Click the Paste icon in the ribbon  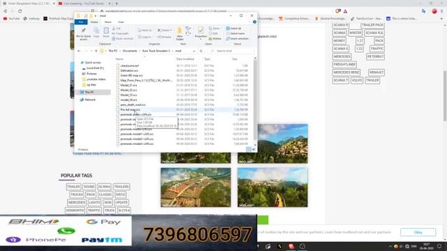106,32
